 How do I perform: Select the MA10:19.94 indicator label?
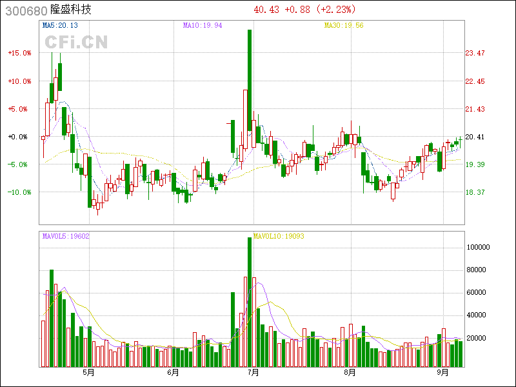click(202, 26)
